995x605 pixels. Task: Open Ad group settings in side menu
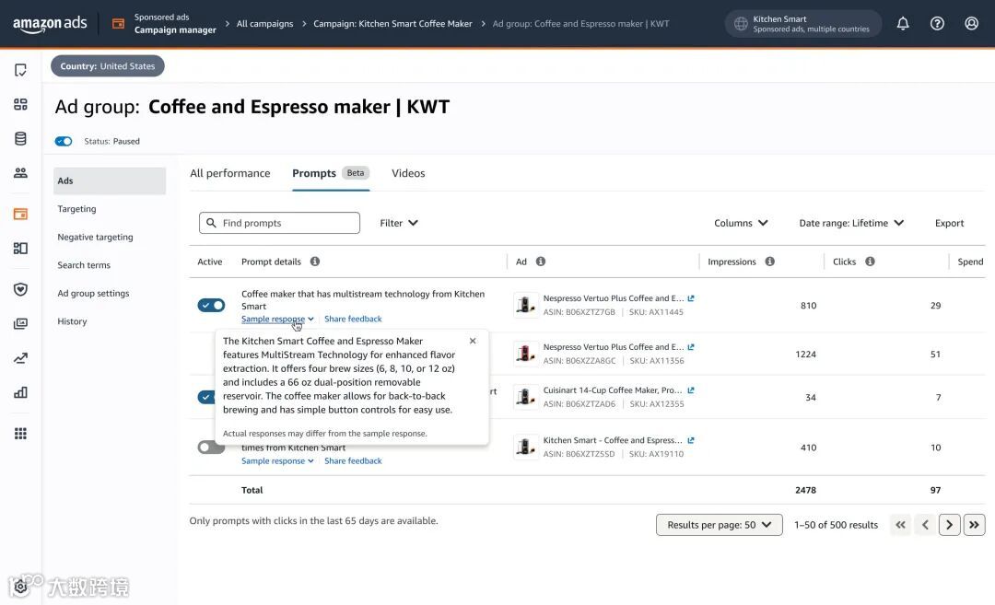click(93, 293)
